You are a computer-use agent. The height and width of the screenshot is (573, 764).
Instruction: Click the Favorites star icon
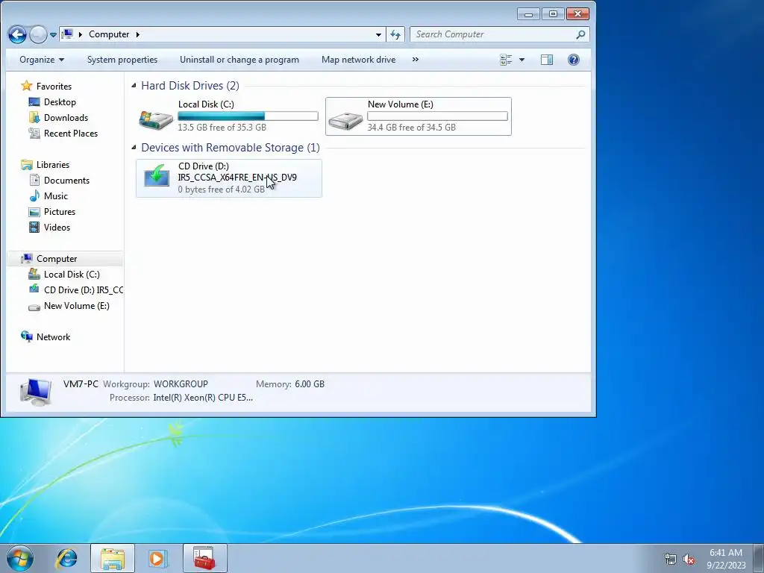[x=26, y=86]
